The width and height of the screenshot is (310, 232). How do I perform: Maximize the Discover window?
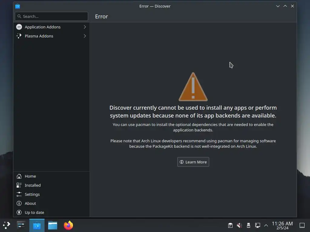(285, 6)
